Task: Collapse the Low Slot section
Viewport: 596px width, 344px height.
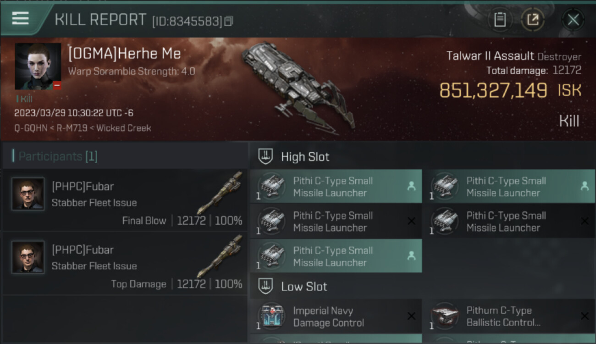Action: tap(266, 287)
